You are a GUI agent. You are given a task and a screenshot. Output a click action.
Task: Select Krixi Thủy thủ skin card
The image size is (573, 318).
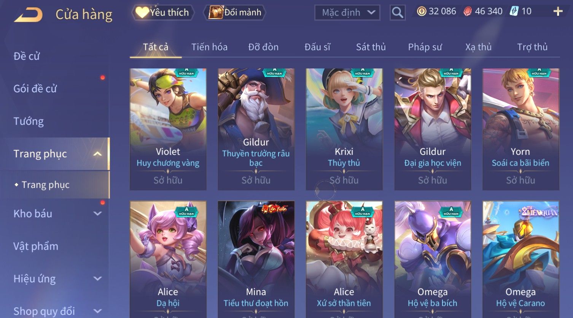pyautogui.click(x=344, y=129)
